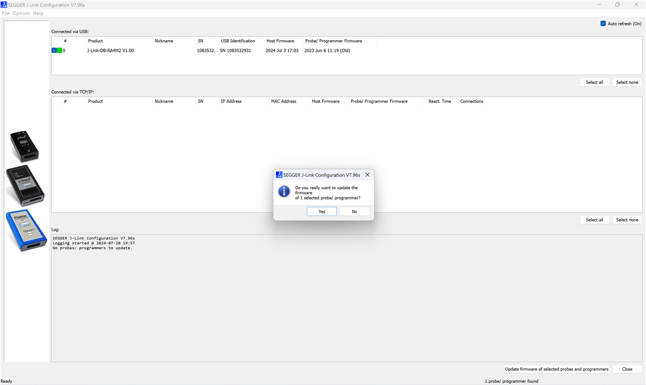
Task: Open the File menu
Action: (x=5, y=13)
